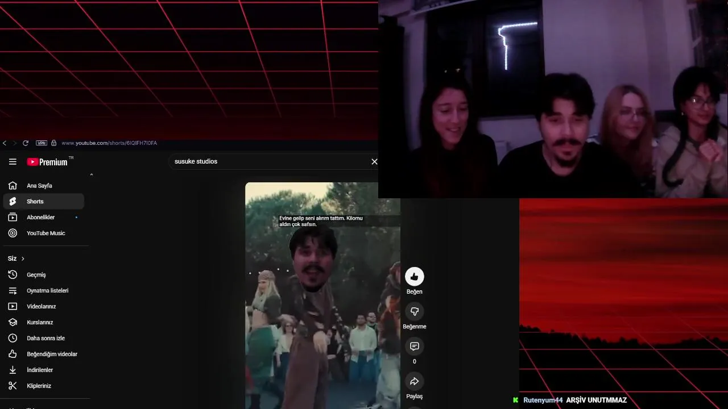This screenshot has height=409, width=728.
Task: Expand the Siz section chevron
Action: click(x=23, y=258)
